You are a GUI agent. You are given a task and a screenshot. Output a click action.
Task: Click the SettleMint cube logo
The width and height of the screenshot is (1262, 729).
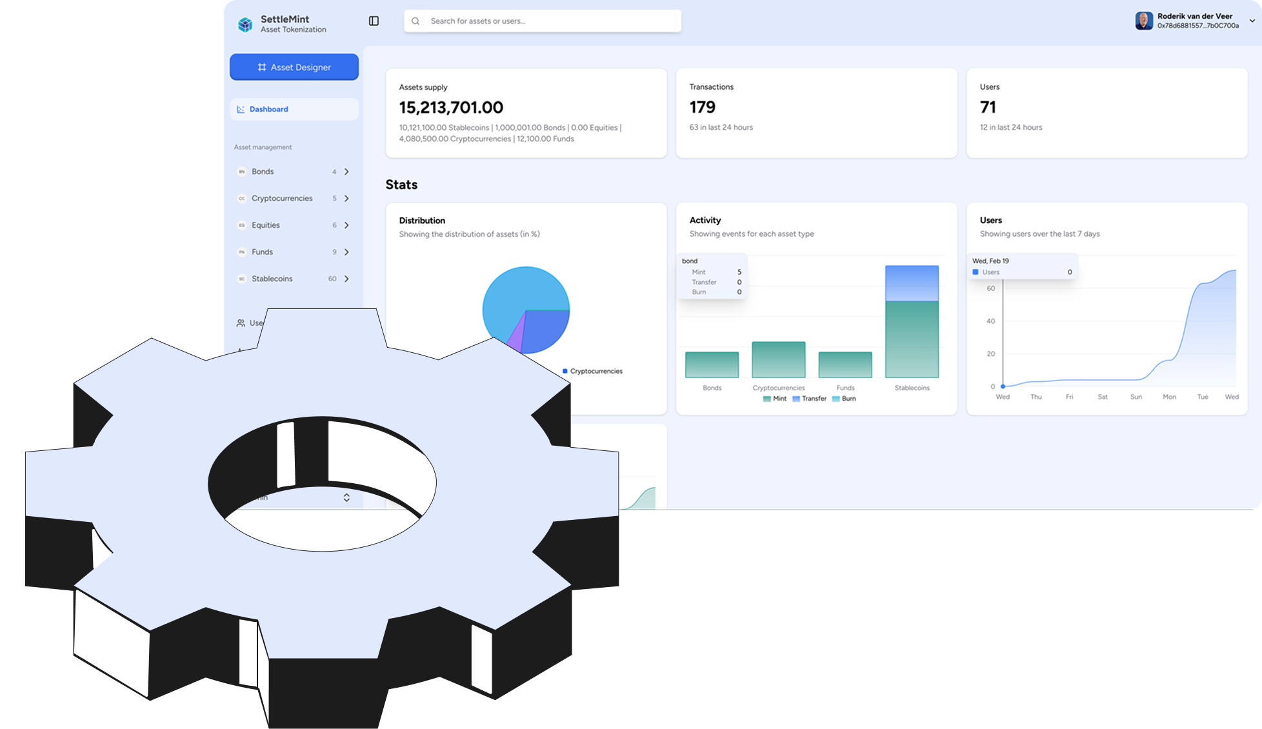pyautogui.click(x=245, y=25)
